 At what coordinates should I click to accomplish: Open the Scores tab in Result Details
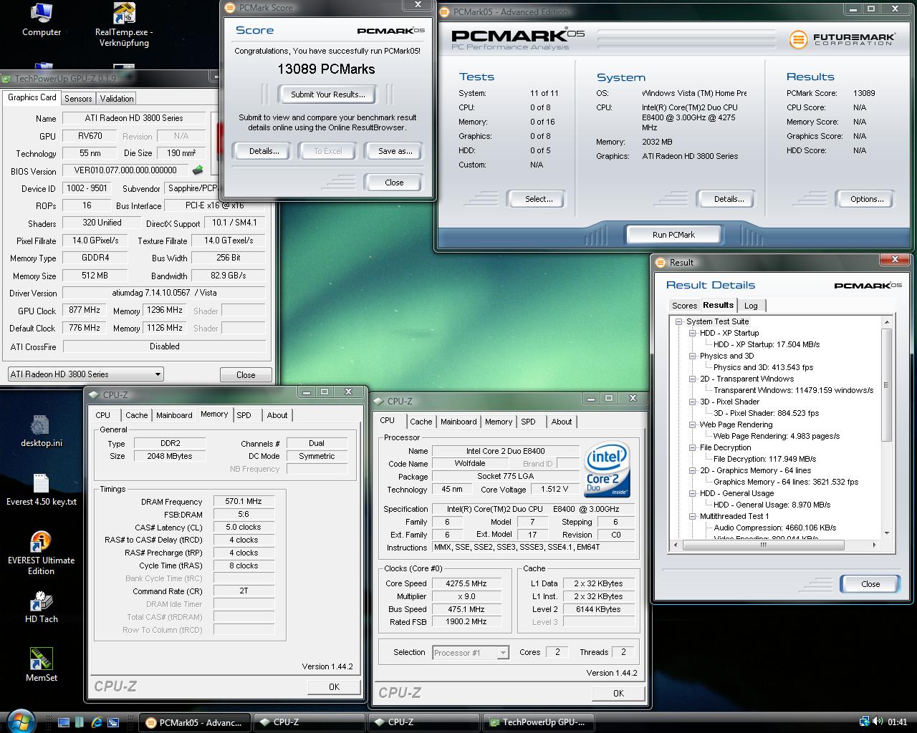tap(684, 306)
